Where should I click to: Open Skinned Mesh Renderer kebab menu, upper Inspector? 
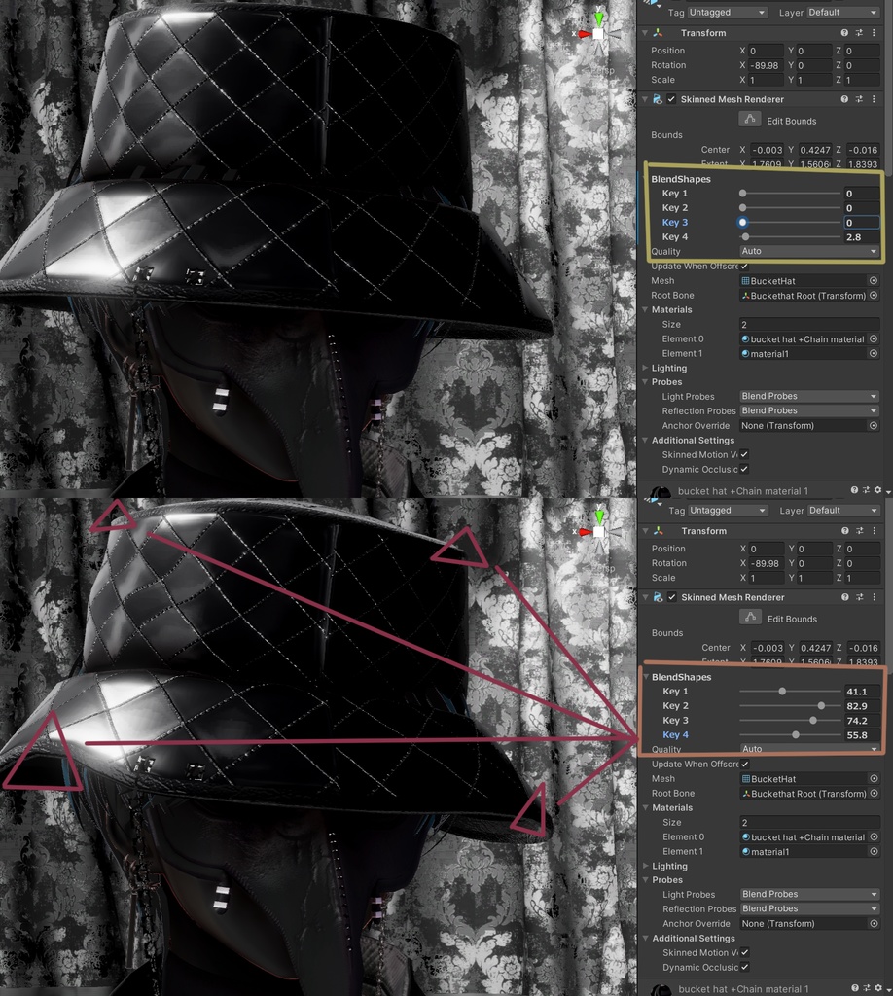pyautogui.click(x=874, y=99)
